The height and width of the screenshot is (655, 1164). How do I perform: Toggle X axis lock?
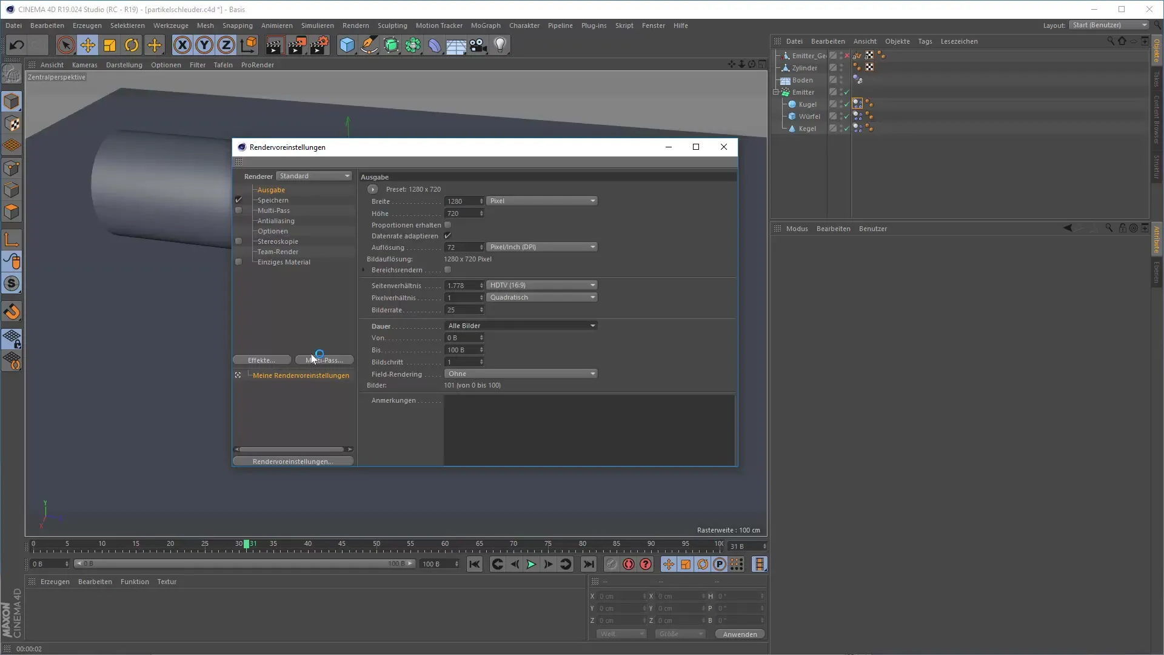point(182,45)
